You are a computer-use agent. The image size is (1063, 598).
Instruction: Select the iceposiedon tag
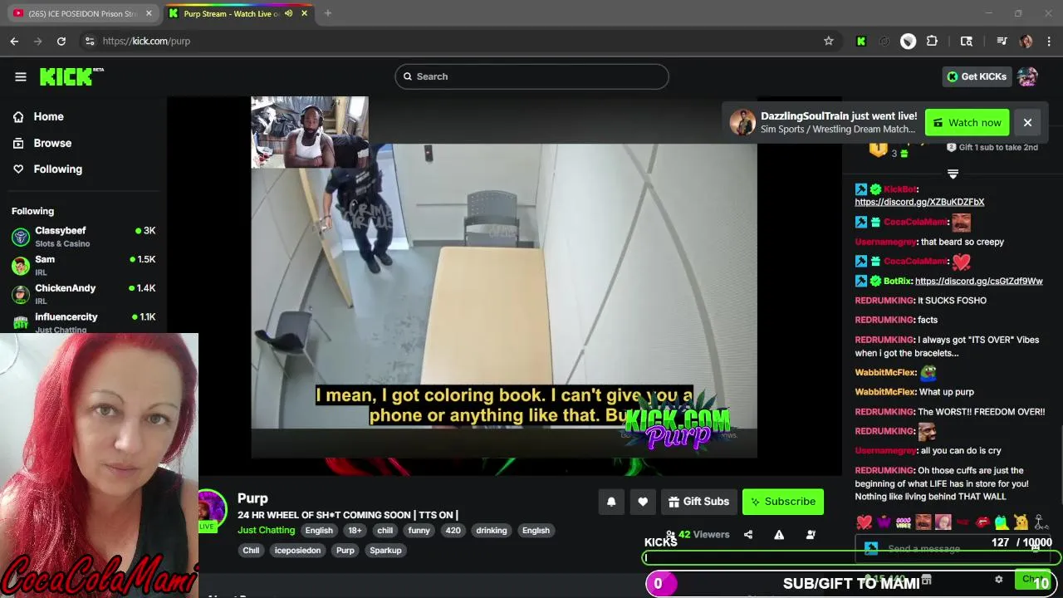pos(297,551)
